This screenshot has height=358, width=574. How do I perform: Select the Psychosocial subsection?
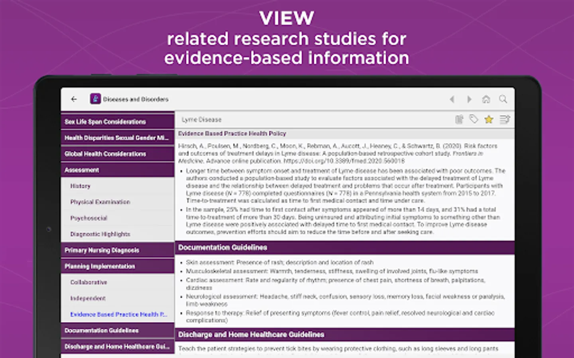(118, 218)
